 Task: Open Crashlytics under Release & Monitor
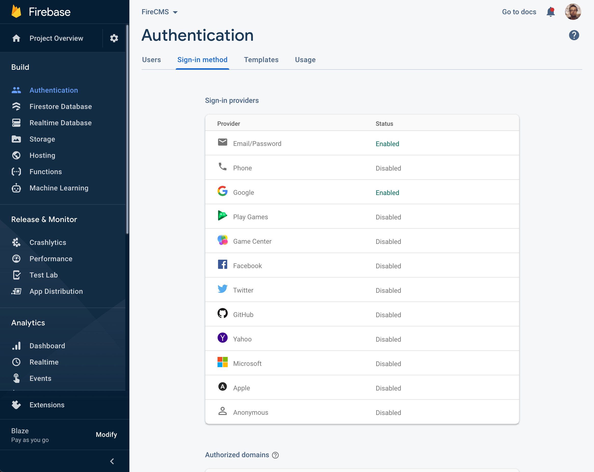point(48,242)
